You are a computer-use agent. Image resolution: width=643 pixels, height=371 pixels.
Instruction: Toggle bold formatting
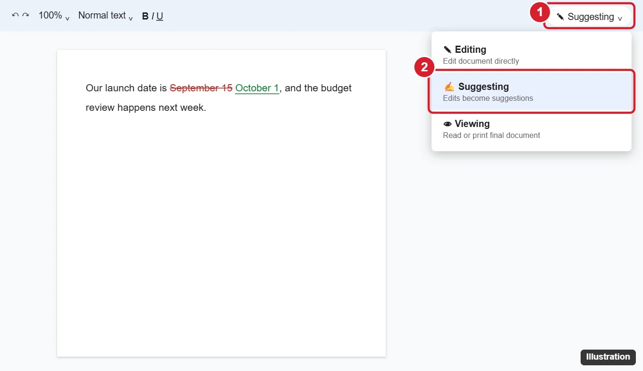click(145, 16)
